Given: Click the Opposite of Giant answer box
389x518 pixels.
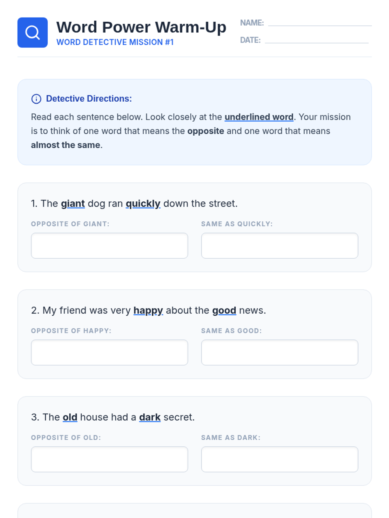Looking at the screenshot, I should pos(109,245).
